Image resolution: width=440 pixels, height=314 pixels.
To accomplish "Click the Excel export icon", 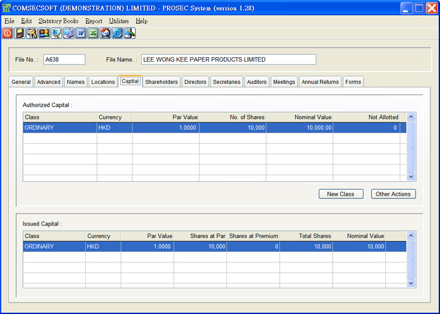I will 93,33.
